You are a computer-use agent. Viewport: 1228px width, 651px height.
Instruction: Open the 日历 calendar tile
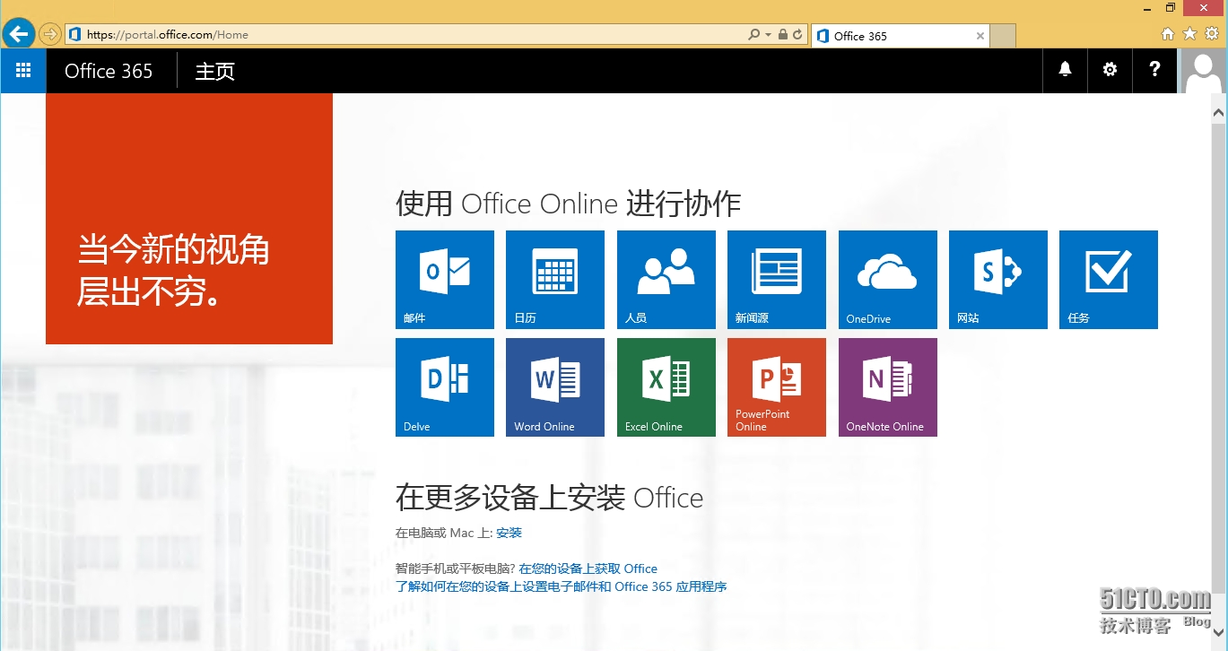click(555, 280)
